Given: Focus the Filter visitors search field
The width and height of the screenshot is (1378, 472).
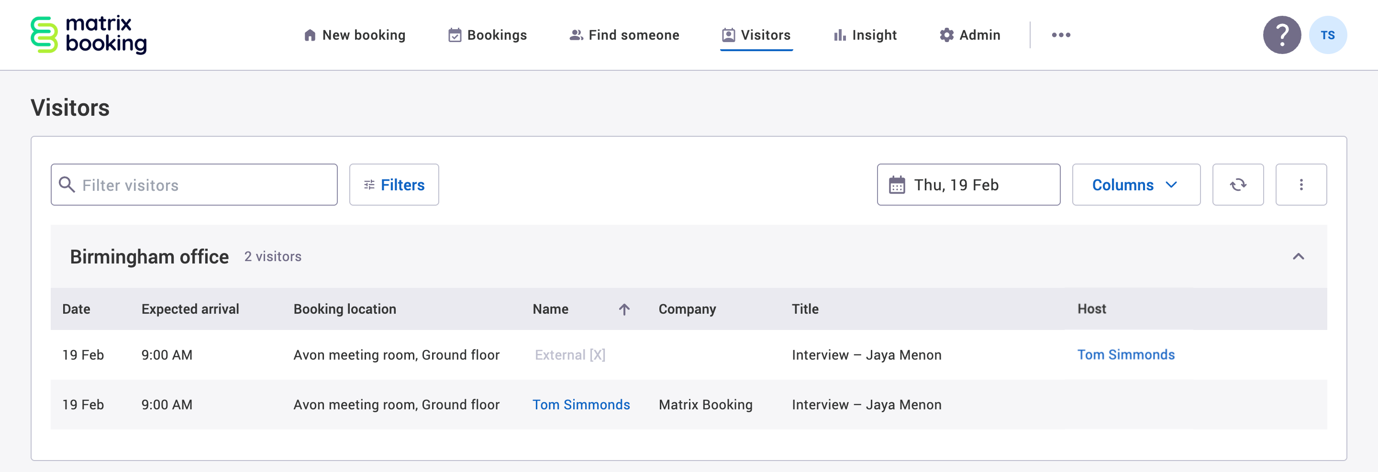Looking at the screenshot, I should tap(194, 185).
